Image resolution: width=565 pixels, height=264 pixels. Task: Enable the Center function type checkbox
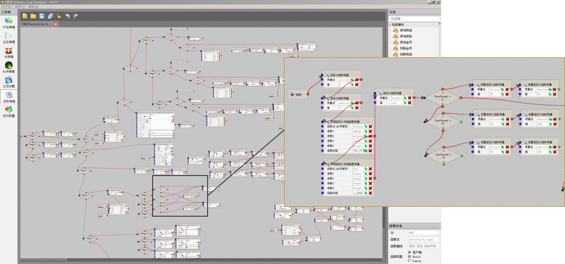410,261
